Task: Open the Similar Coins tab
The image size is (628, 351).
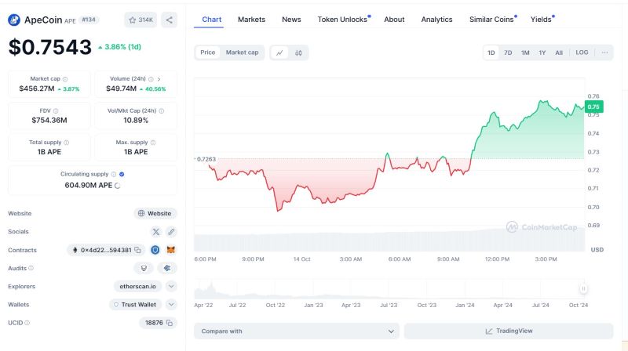Action: point(493,19)
